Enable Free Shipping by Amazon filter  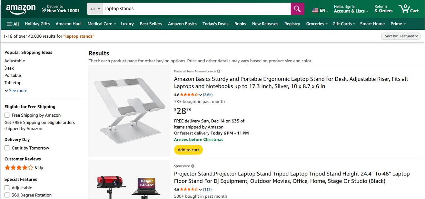click(x=7, y=115)
